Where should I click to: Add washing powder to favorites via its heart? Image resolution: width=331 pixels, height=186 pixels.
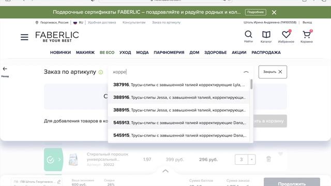pyautogui.click(x=280, y=154)
